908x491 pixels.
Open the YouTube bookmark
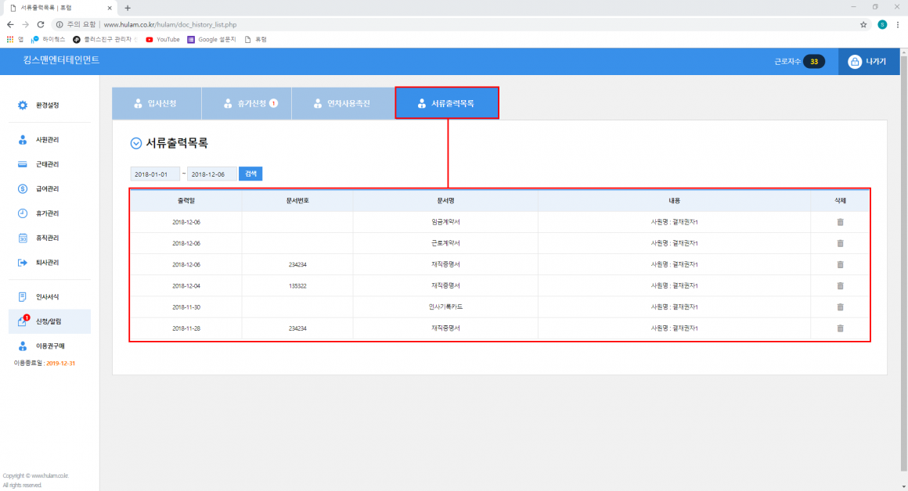163,39
